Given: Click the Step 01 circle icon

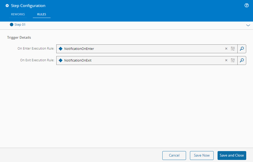Looking at the screenshot, I should [x=11, y=25].
